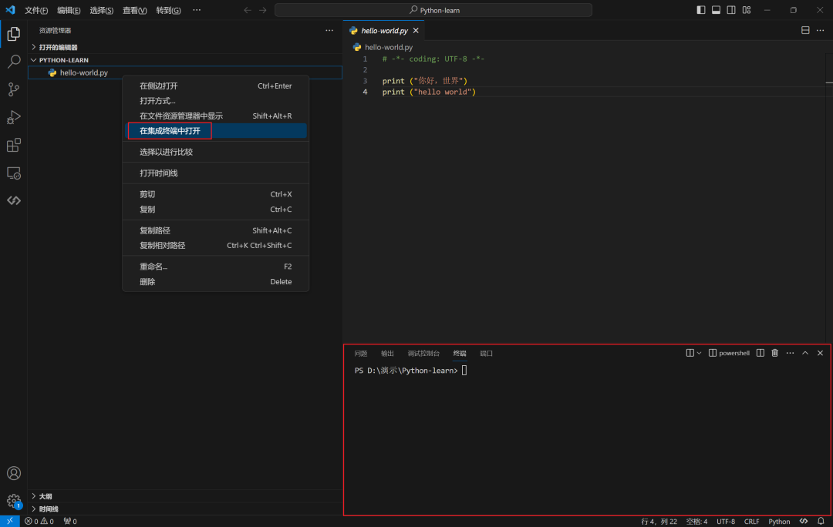Select the hello-world.py editor tab
This screenshot has height=527, width=833.
coord(384,31)
